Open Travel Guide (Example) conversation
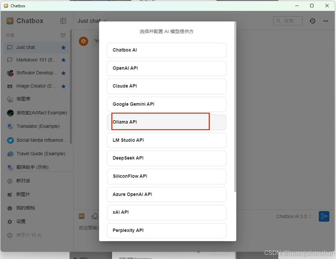The width and height of the screenshot is (336, 259). click(x=36, y=154)
